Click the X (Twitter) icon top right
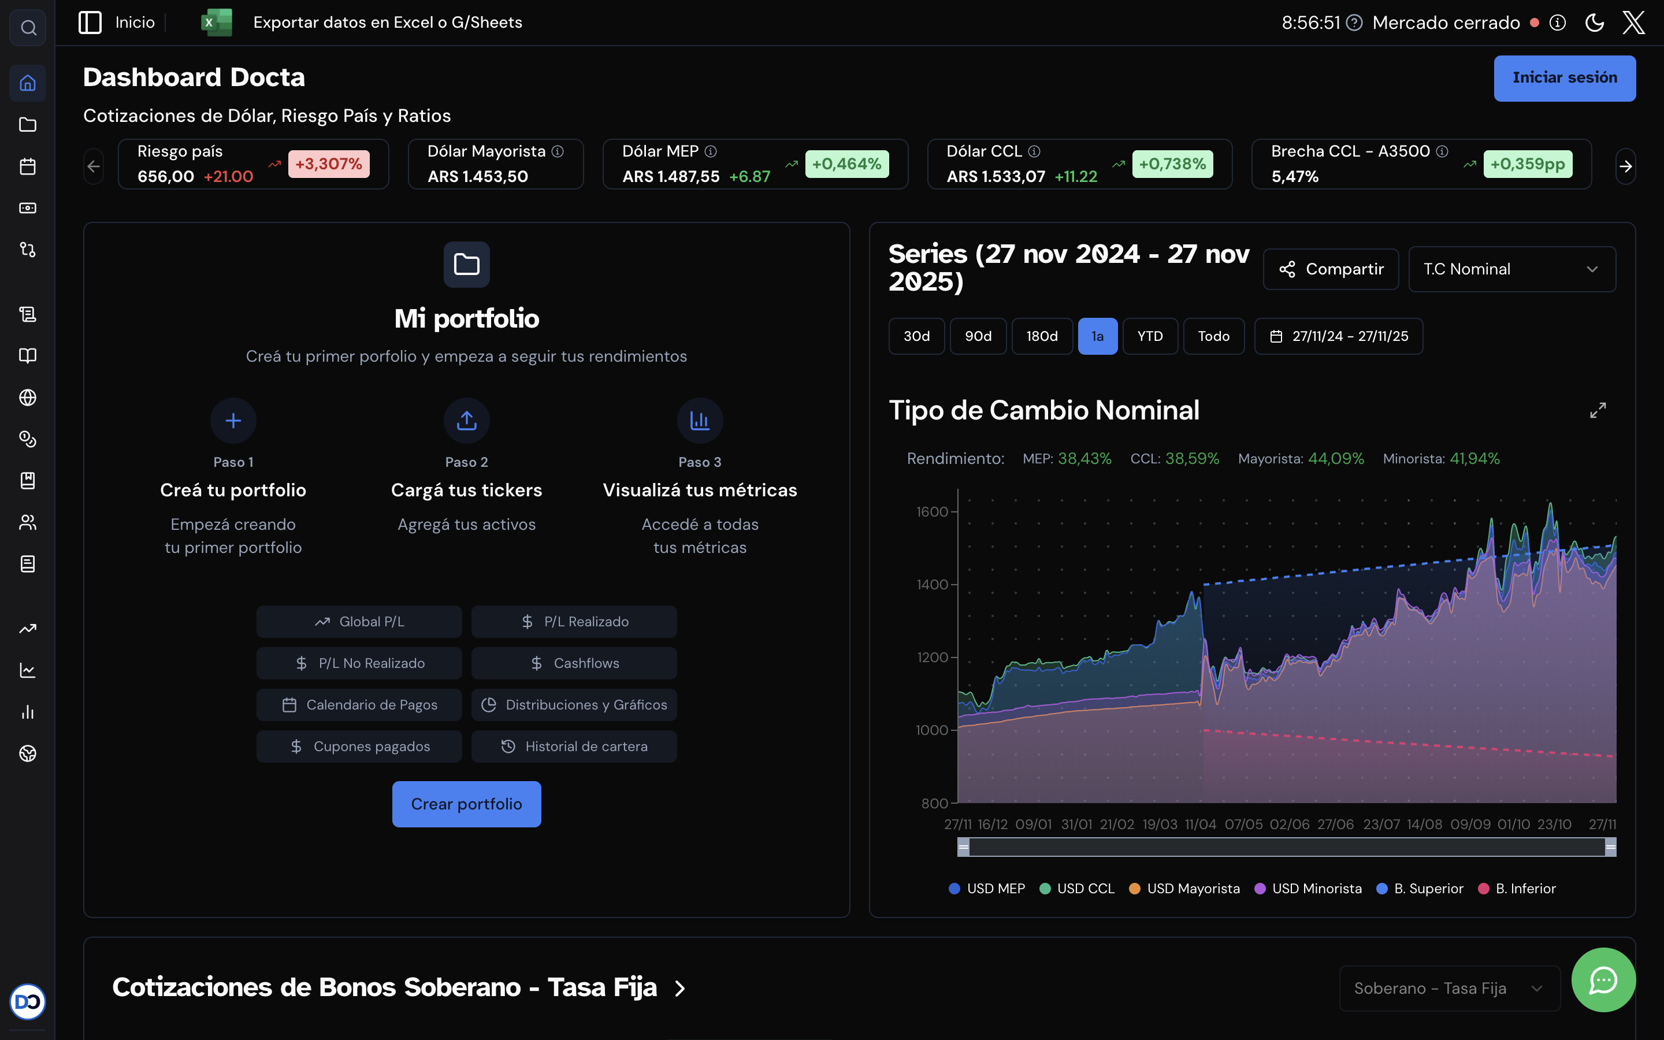 (x=1634, y=21)
